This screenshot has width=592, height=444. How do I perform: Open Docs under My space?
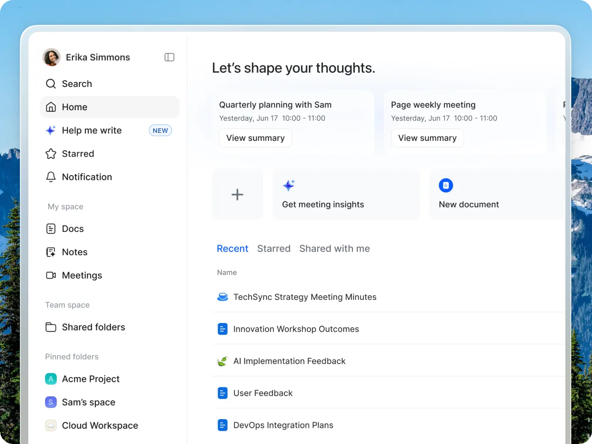[110, 229]
